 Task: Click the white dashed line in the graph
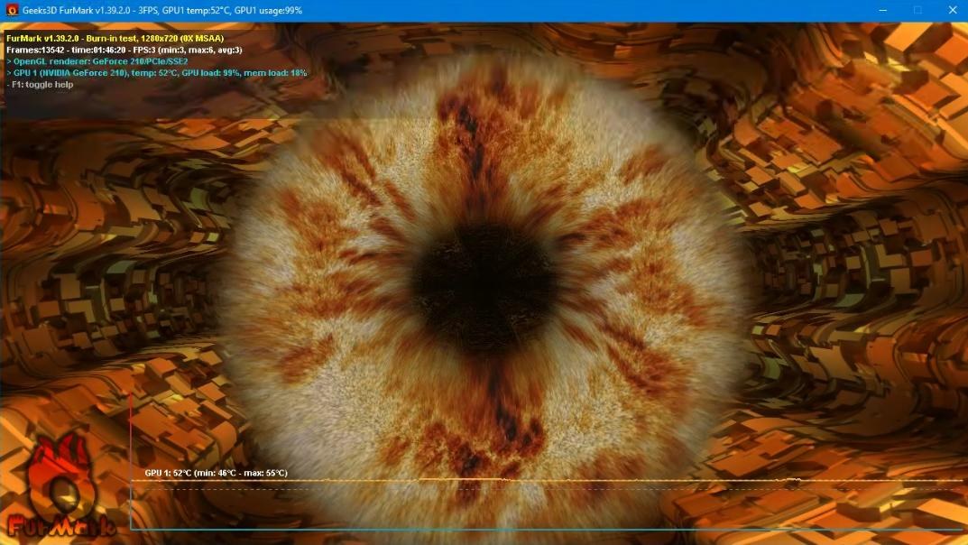coord(541,490)
